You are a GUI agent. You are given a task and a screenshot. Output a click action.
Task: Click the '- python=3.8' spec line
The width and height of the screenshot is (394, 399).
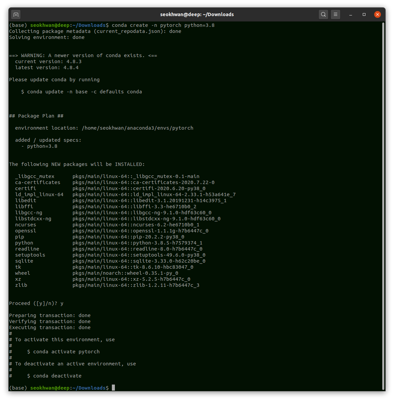[39, 146]
